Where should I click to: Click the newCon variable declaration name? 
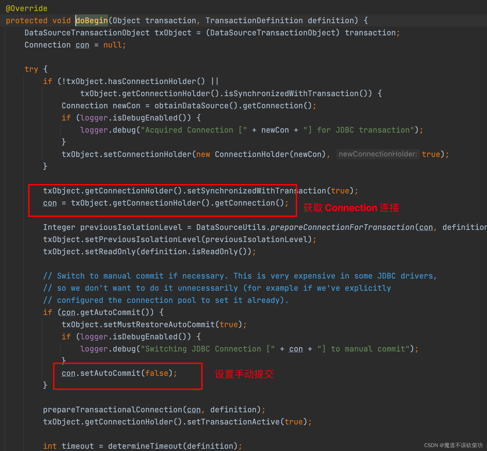tap(126, 106)
